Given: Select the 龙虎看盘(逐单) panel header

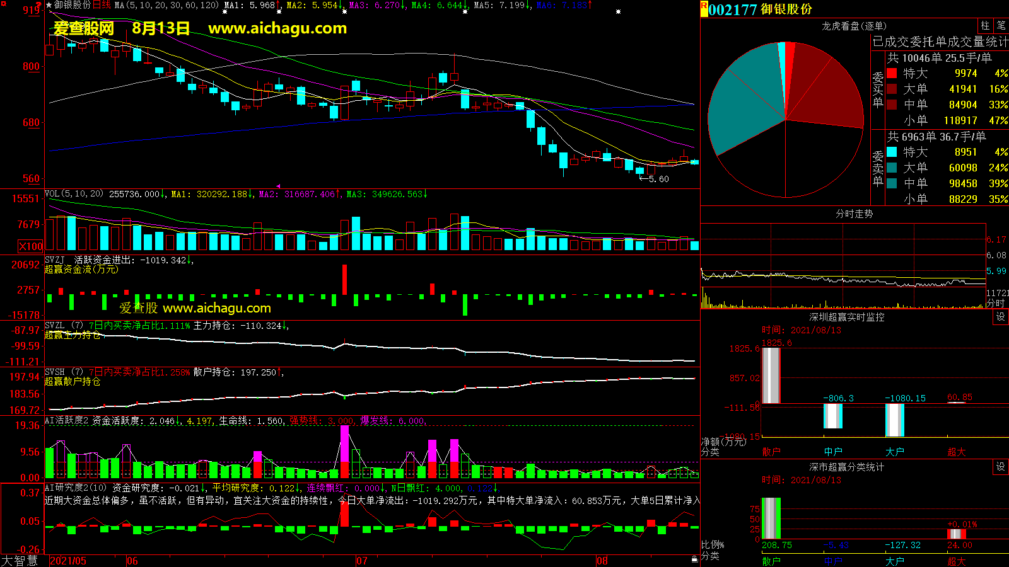Looking at the screenshot, I should pyautogui.click(x=854, y=26).
